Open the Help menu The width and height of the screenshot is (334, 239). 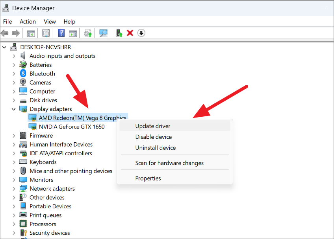[x=69, y=22]
